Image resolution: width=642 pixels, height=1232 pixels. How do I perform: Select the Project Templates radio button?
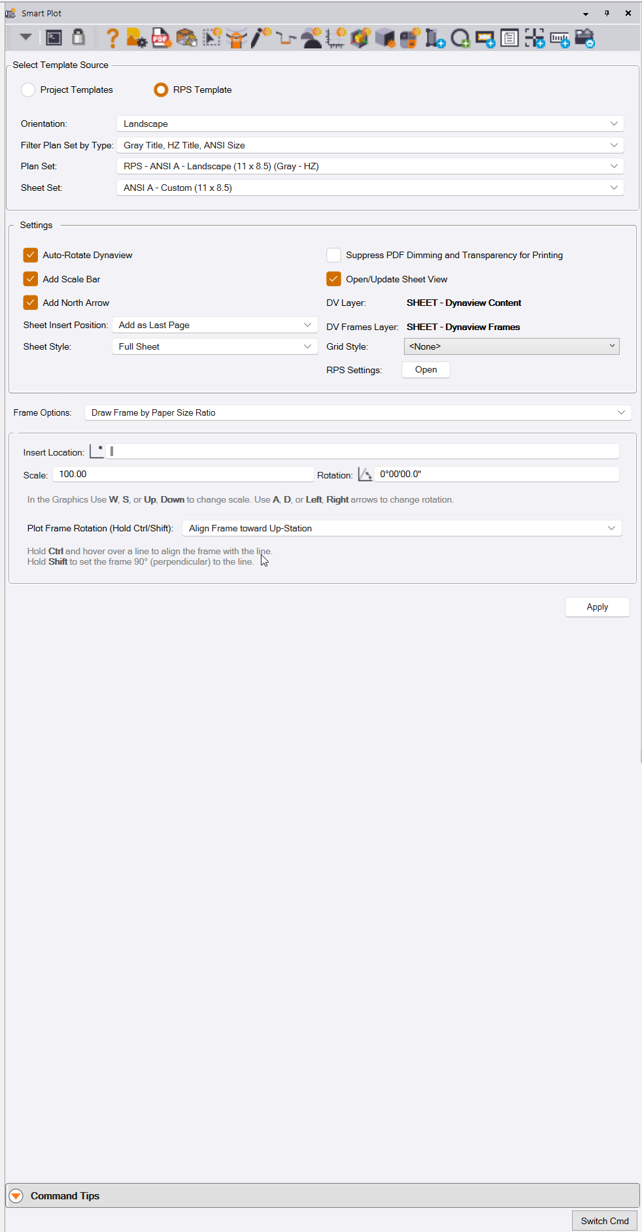(28, 90)
